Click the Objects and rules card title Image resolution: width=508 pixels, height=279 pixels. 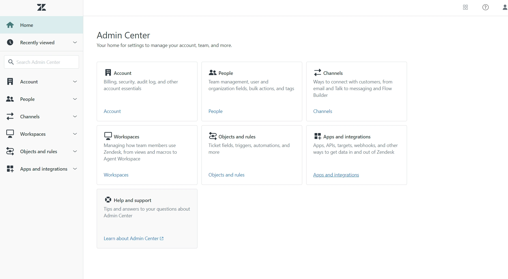237,137
